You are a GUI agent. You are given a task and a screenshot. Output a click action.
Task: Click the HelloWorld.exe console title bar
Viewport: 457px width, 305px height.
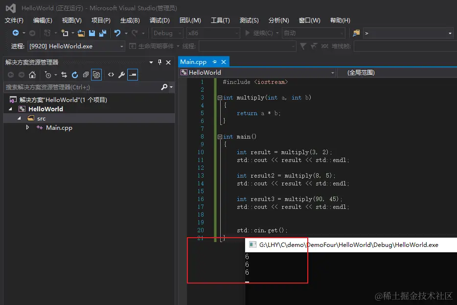pos(351,245)
